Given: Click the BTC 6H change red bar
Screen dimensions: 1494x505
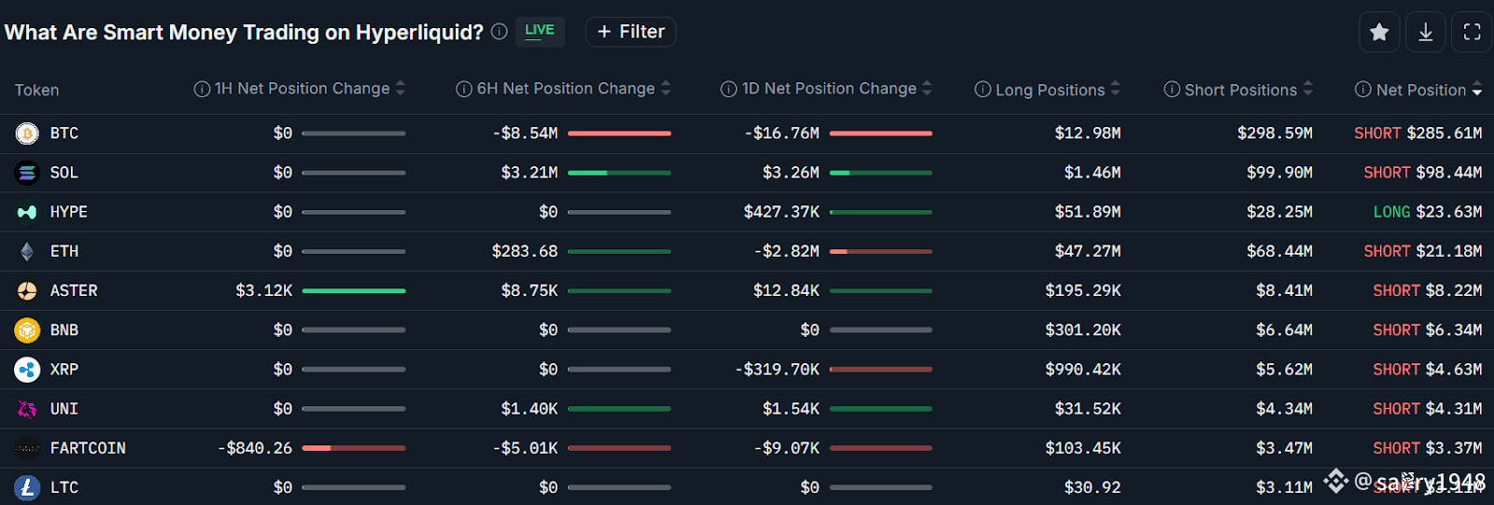Looking at the screenshot, I should [619, 133].
